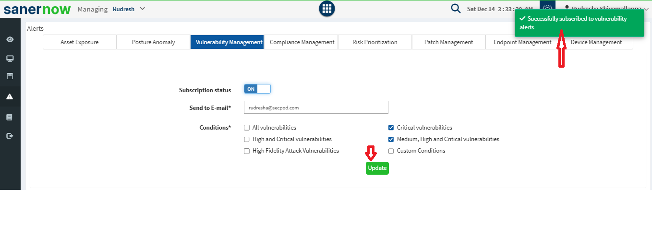Viewport: 652px width, 251px height.
Task: Click the search magnifier icon
Action: (x=456, y=9)
